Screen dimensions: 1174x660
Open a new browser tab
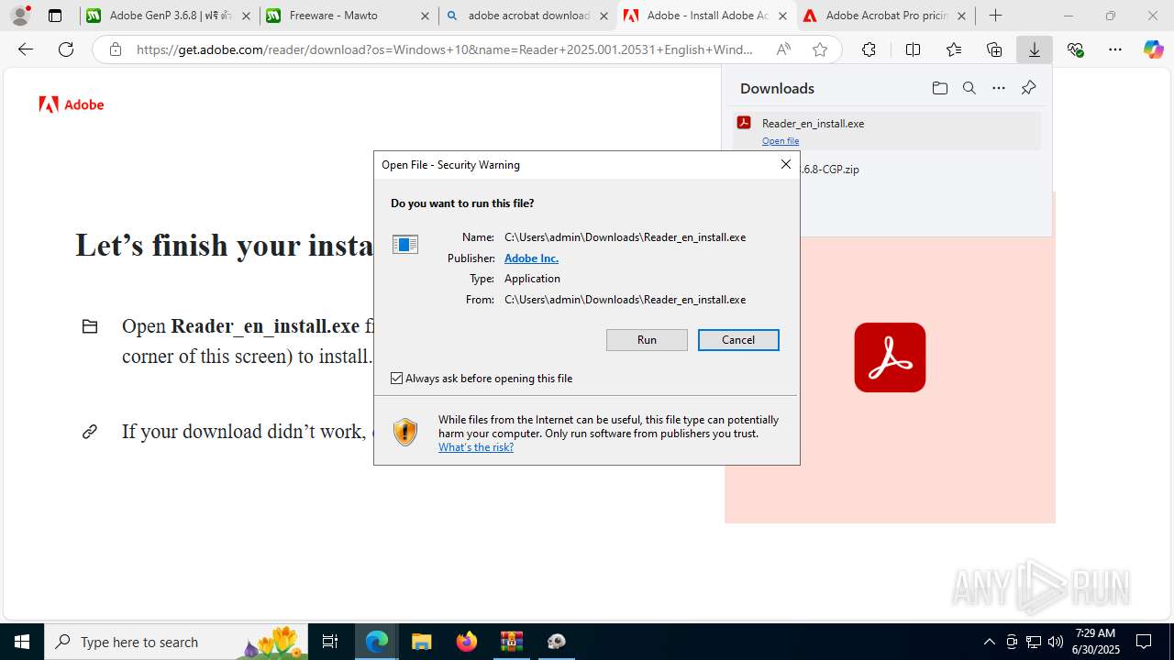[995, 16]
